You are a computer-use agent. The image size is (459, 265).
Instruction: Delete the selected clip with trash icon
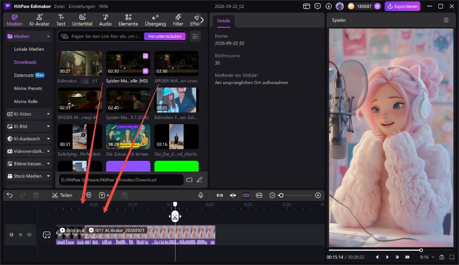[36, 195]
